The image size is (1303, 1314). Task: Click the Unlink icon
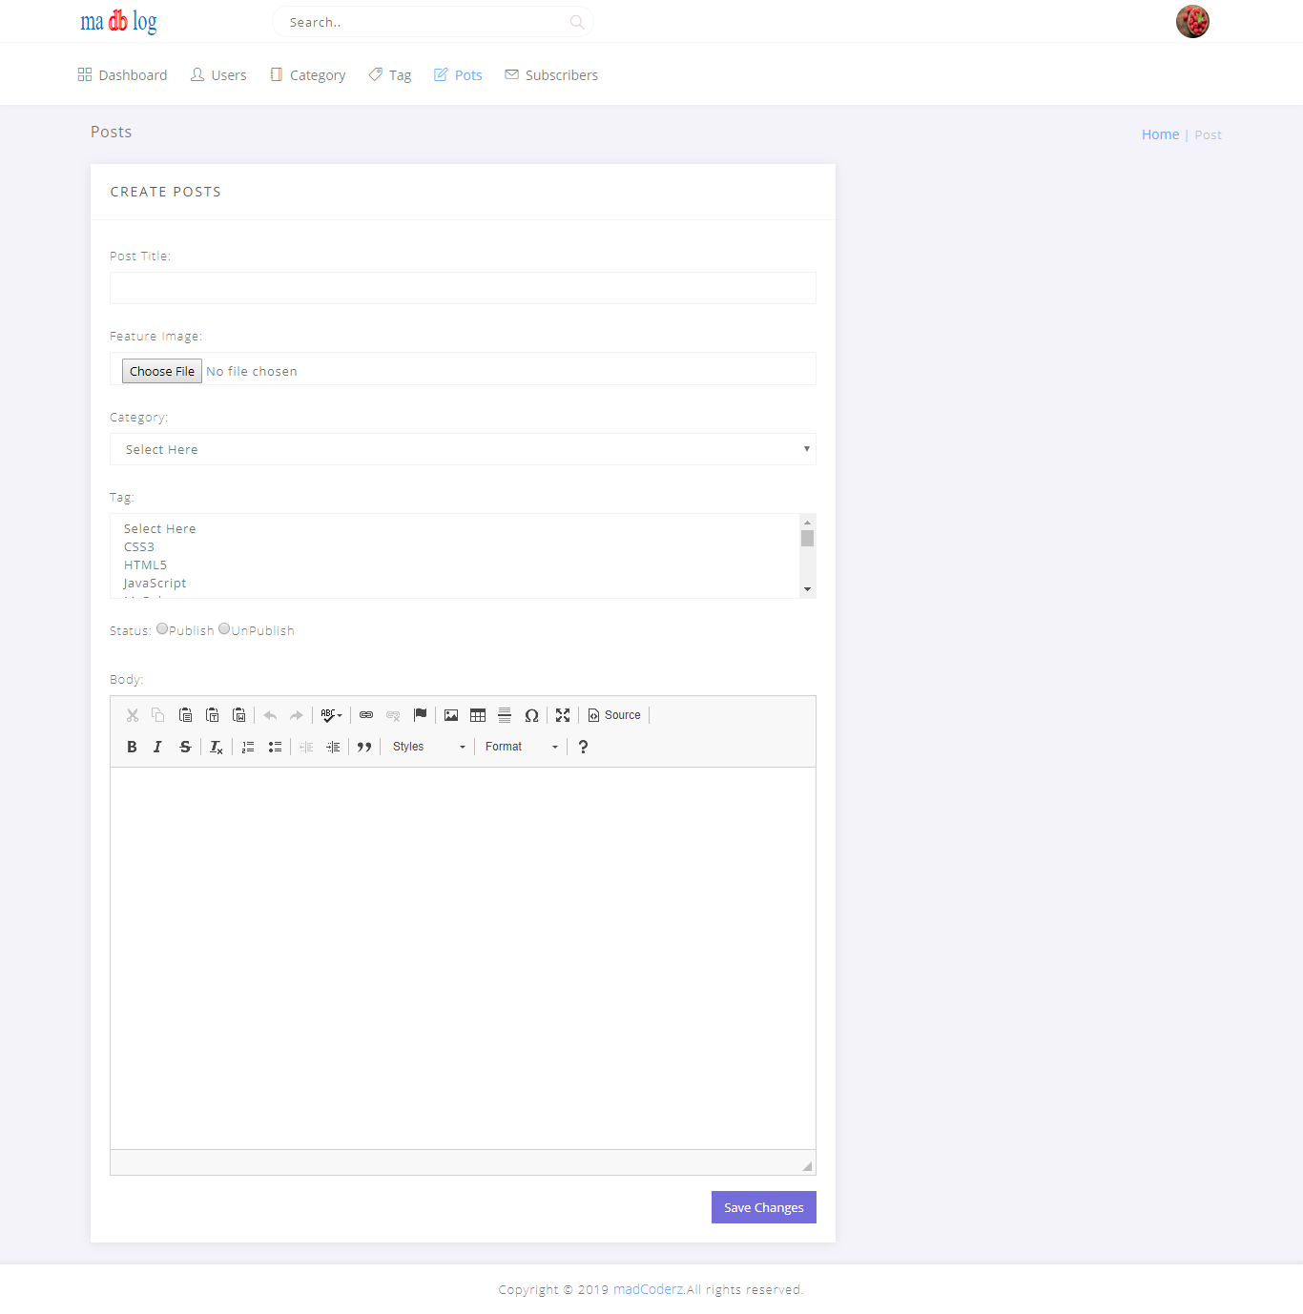coord(393,715)
